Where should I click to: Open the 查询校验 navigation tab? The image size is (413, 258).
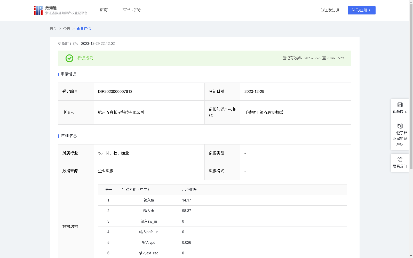click(132, 10)
